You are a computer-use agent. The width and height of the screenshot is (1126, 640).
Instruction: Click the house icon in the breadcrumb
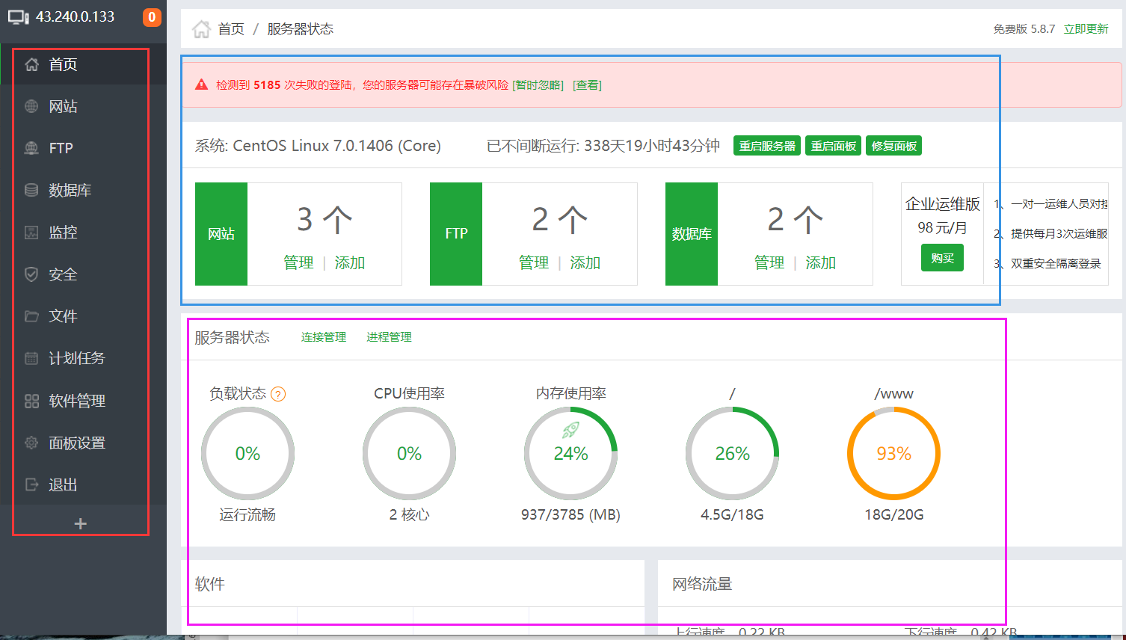[x=201, y=29]
